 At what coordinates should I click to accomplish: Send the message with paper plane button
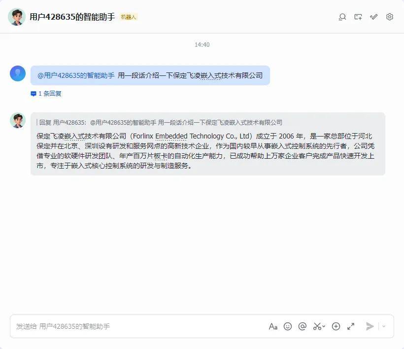pos(370,326)
